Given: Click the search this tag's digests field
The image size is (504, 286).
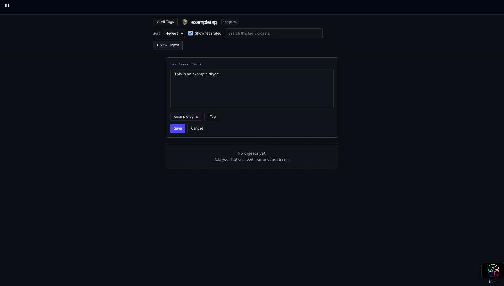Looking at the screenshot, I should pos(273,33).
